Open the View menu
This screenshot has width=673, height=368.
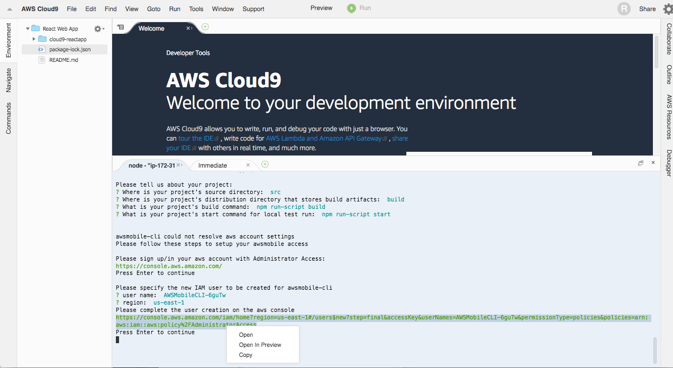(132, 9)
